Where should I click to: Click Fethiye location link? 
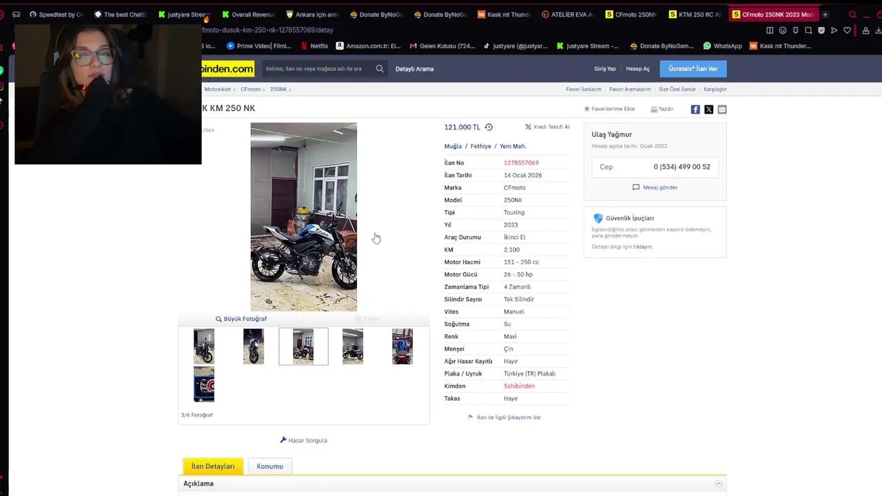481,146
